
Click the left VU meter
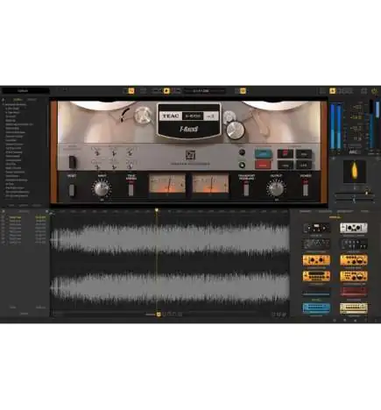pyautogui.click(x=167, y=184)
